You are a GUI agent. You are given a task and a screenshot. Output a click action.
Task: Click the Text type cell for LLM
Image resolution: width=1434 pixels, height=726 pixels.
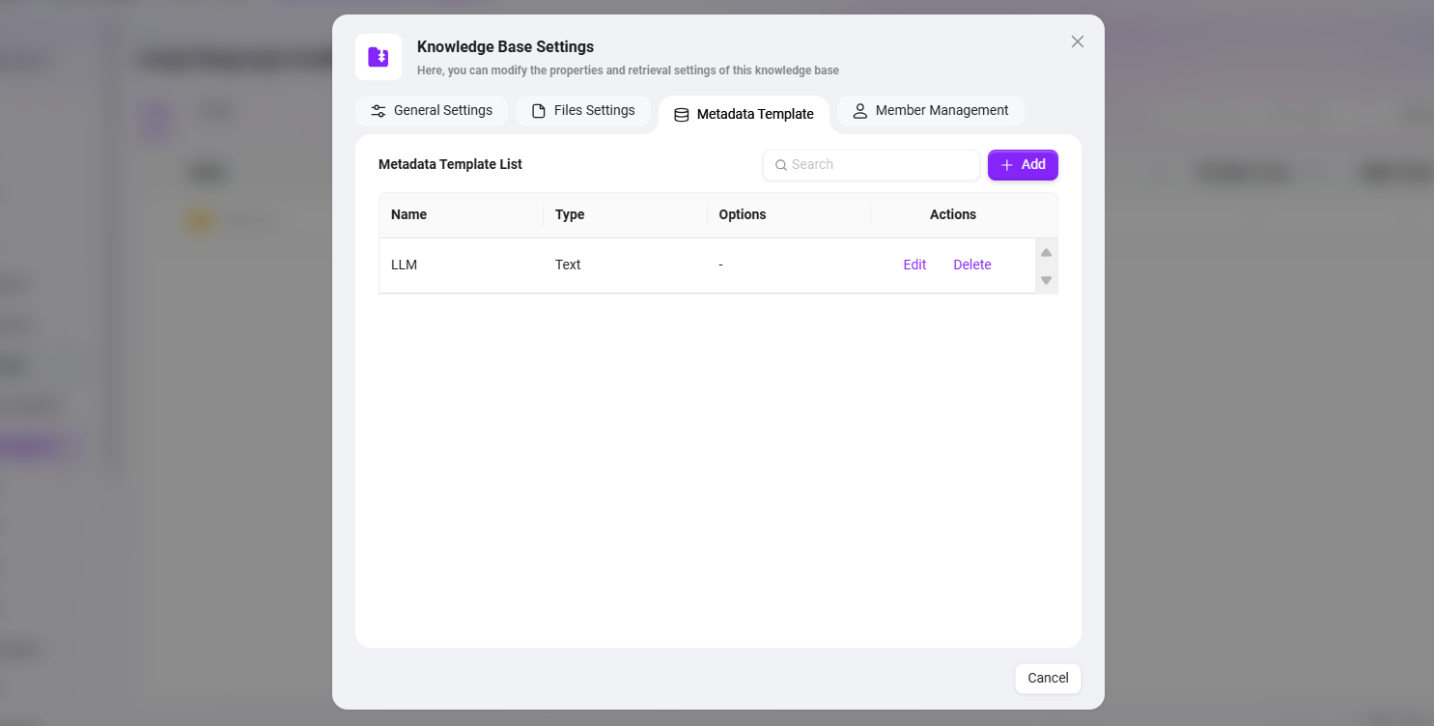pos(568,265)
